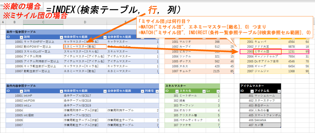The width and height of the screenshot is (315, 133).
Task: Click cell アイテム所持数が一定以上
Action: [x=43, y=61]
